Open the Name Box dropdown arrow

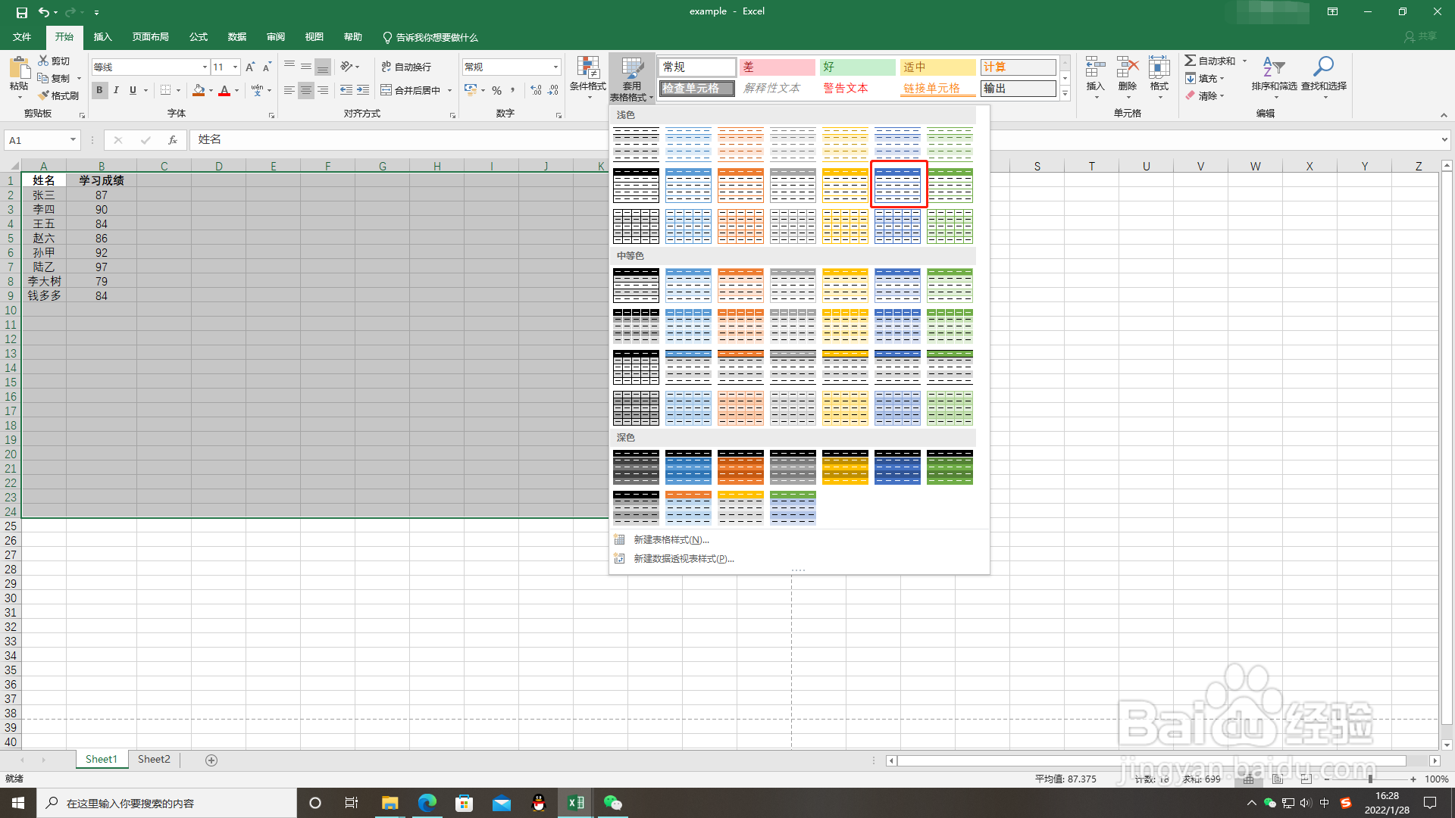(x=73, y=140)
